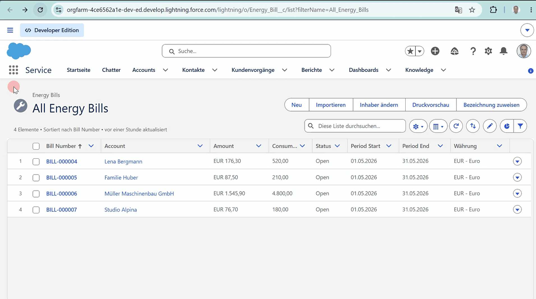This screenshot has height=299, width=536.
Task: Click the favorites star icon
Action: click(410, 51)
